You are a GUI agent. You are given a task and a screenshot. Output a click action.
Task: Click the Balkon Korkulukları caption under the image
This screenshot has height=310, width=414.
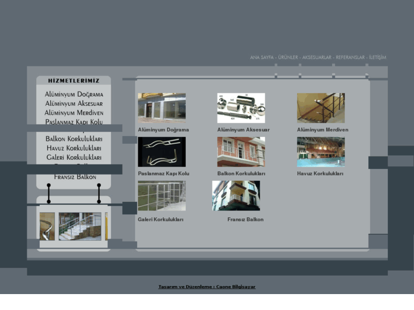pos(241,173)
